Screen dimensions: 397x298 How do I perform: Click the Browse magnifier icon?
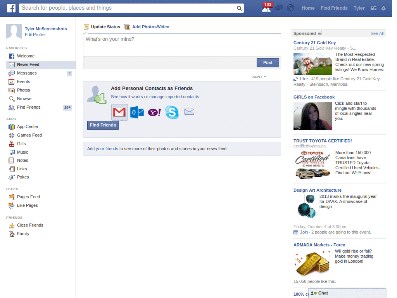[x=12, y=99]
